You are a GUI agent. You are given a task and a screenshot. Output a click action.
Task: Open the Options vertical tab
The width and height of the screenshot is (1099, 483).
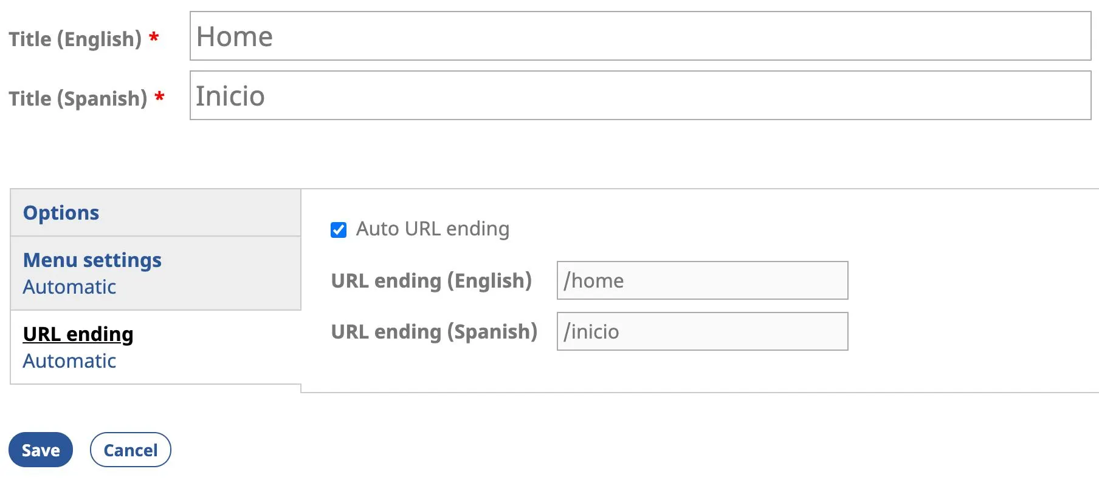[61, 213]
